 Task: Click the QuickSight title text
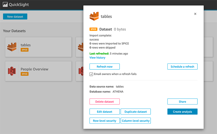[x=19, y=5]
